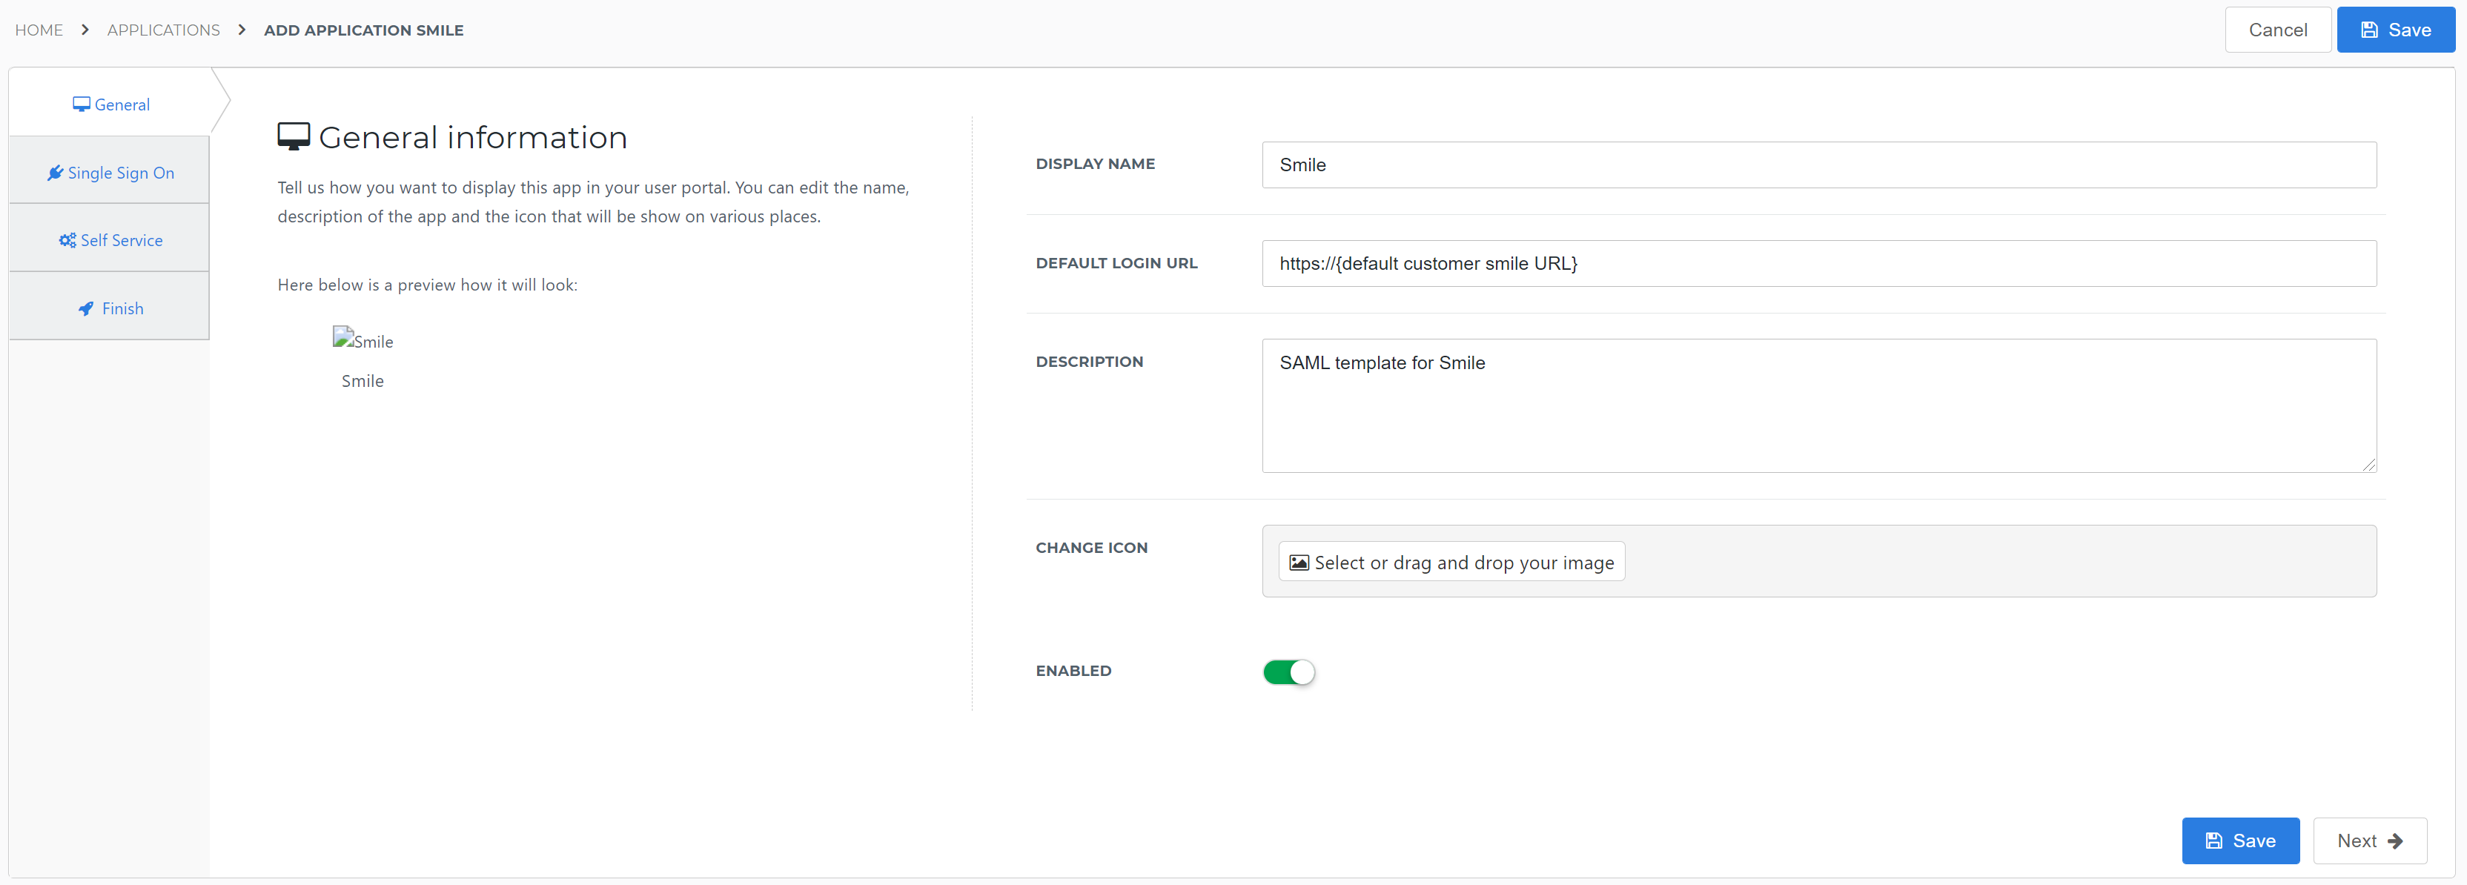Enable the Self Service step in sidebar

point(110,240)
